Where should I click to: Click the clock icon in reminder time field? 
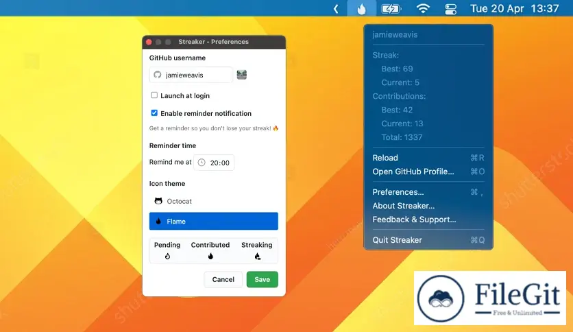202,163
